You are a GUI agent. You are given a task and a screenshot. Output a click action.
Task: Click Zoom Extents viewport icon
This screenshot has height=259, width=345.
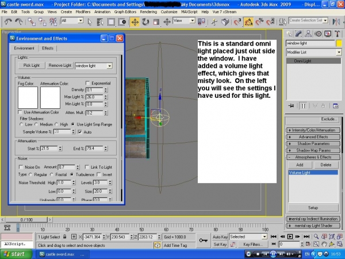click(x=332, y=237)
